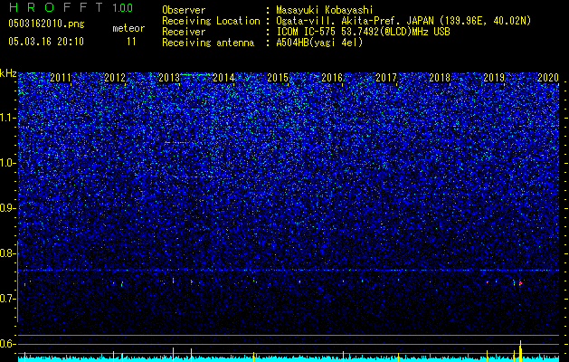Click the 1.0 kHz frequency label
569x362 pixels.
tap(8, 163)
